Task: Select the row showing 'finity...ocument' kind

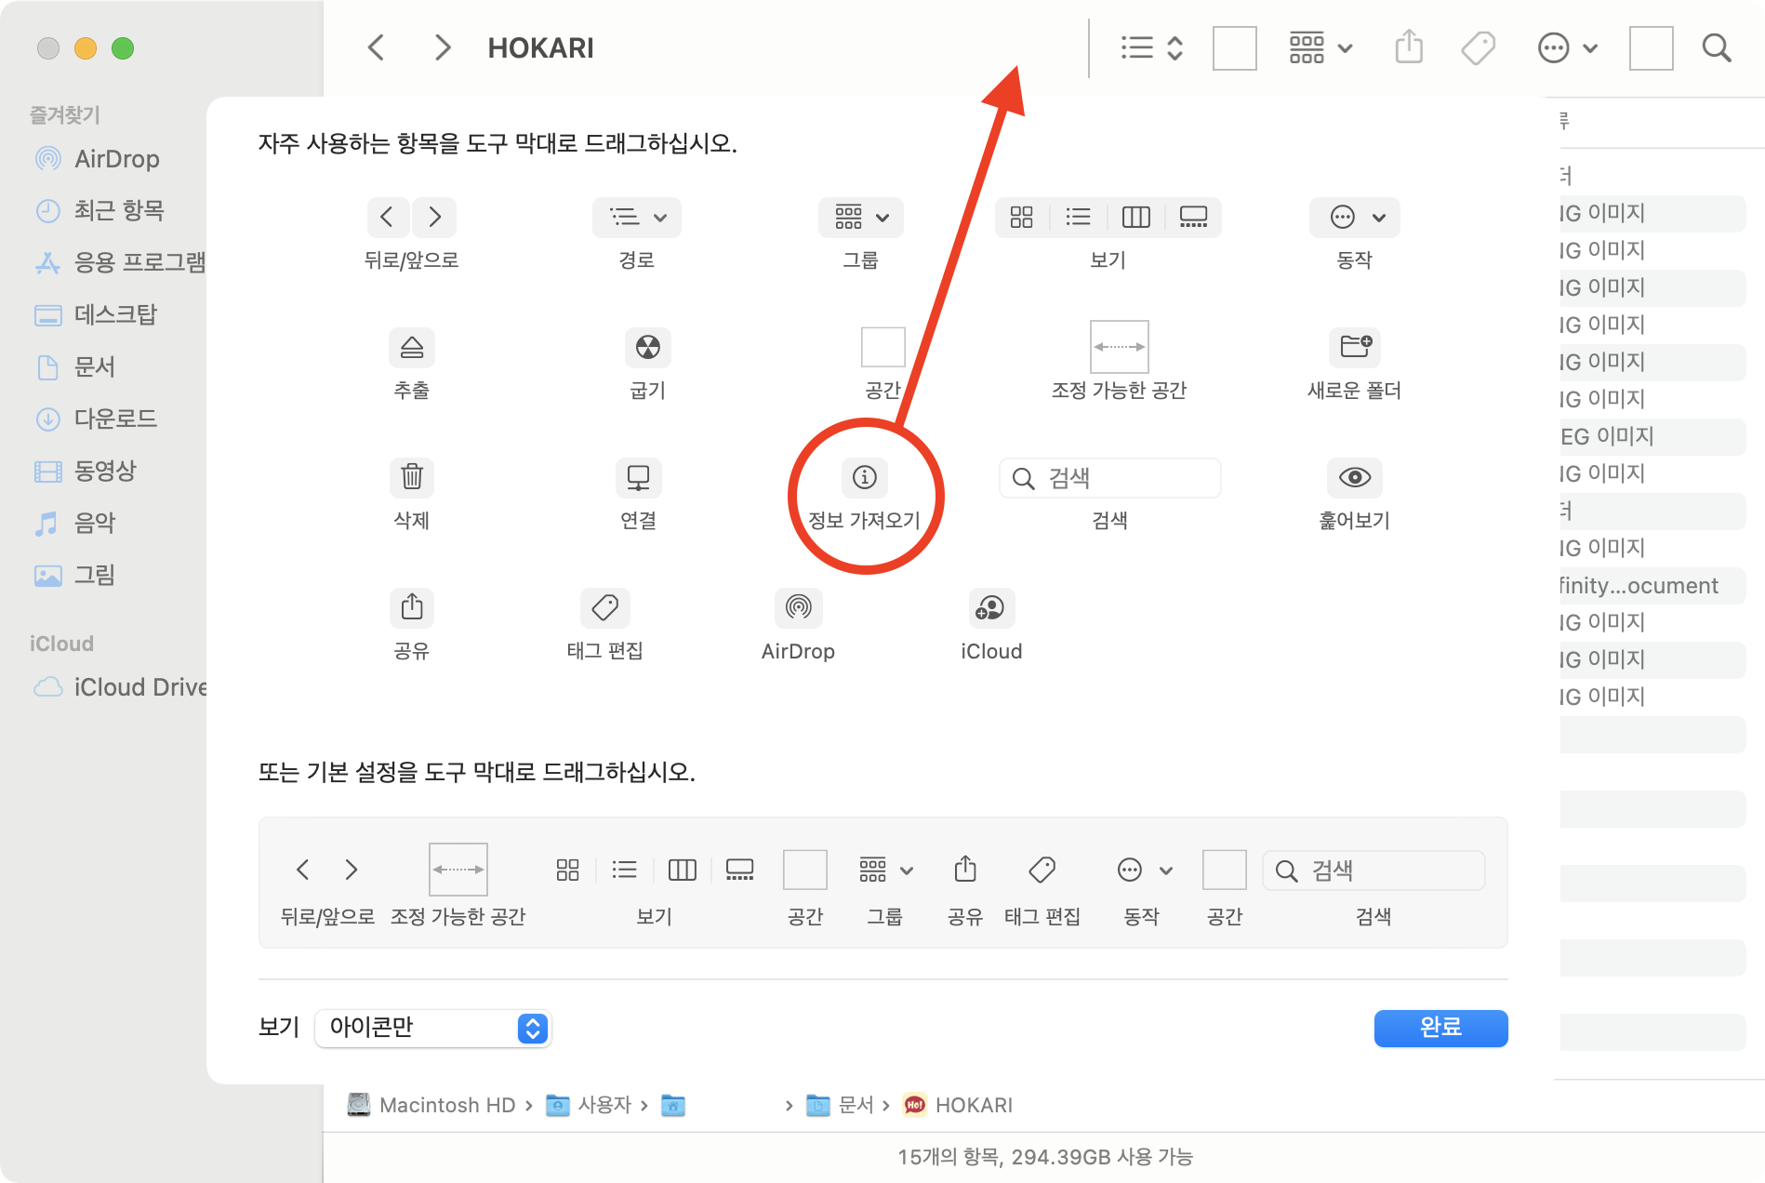Action: click(x=1652, y=586)
